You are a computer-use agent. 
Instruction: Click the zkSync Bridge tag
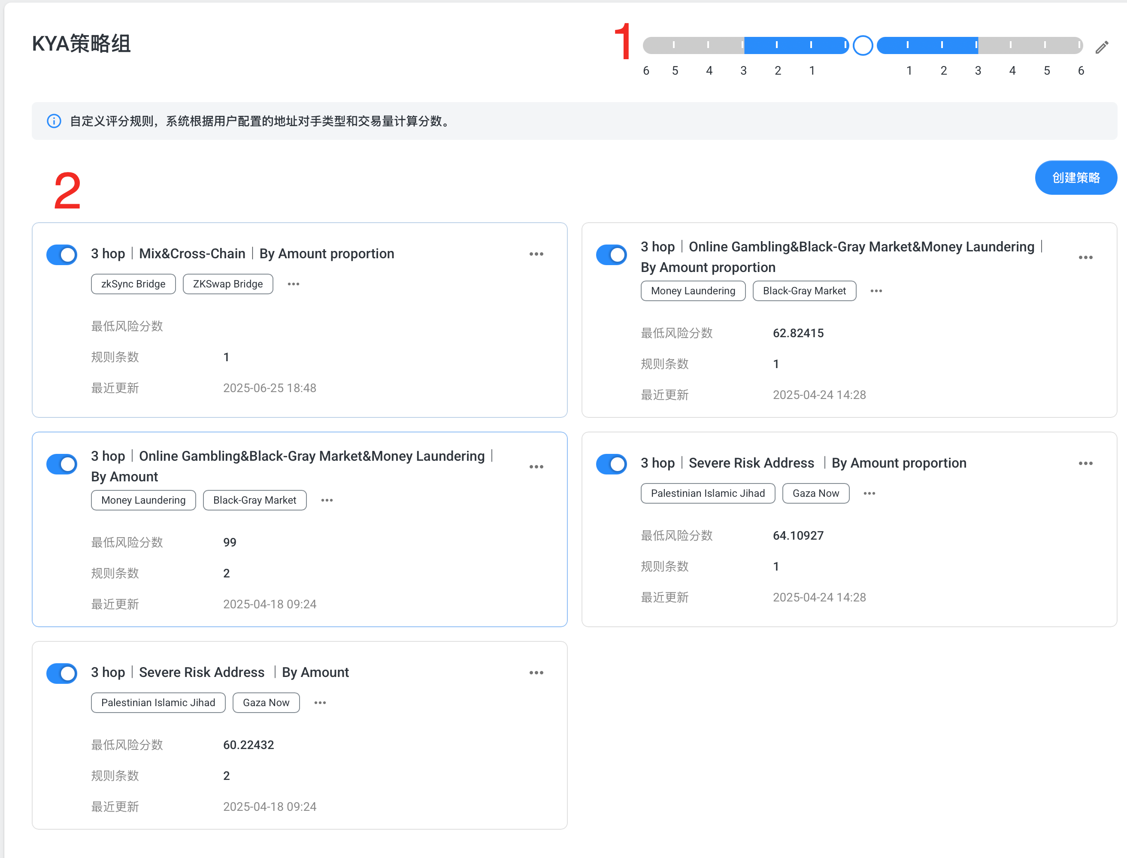tap(133, 284)
